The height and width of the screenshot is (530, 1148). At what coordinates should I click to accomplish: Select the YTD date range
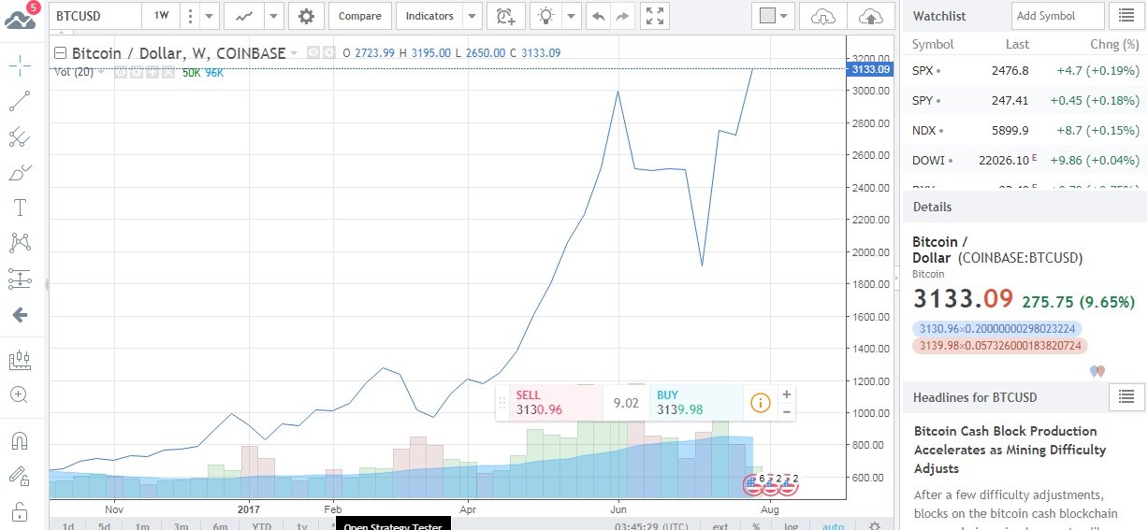[x=262, y=527]
